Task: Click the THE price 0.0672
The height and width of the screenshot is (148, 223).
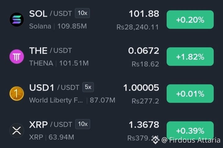Action: pyautogui.click(x=143, y=51)
